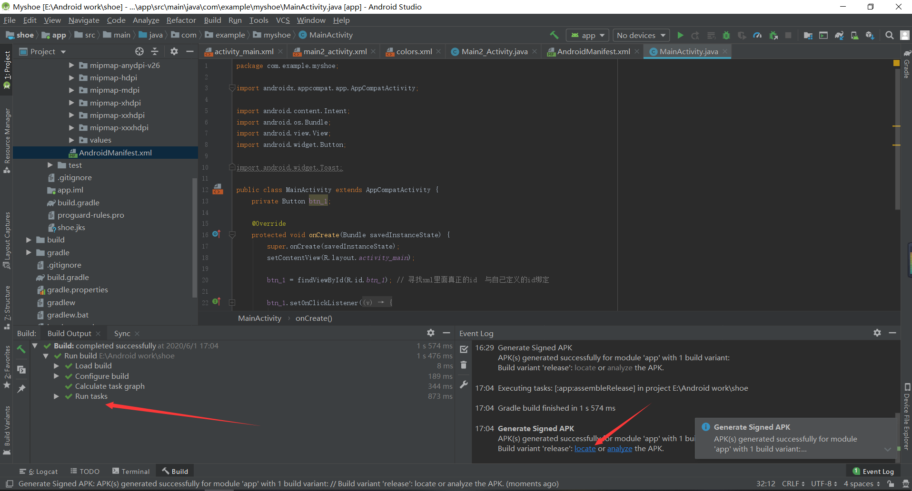Toggle the Resource Manager side panel
This screenshot has width=912, height=491.
click(x=7, y=141)
